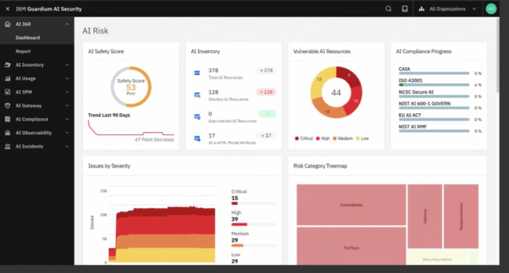
Task: Click the IBM Guardium AI Security title
Action: (49, 9)
